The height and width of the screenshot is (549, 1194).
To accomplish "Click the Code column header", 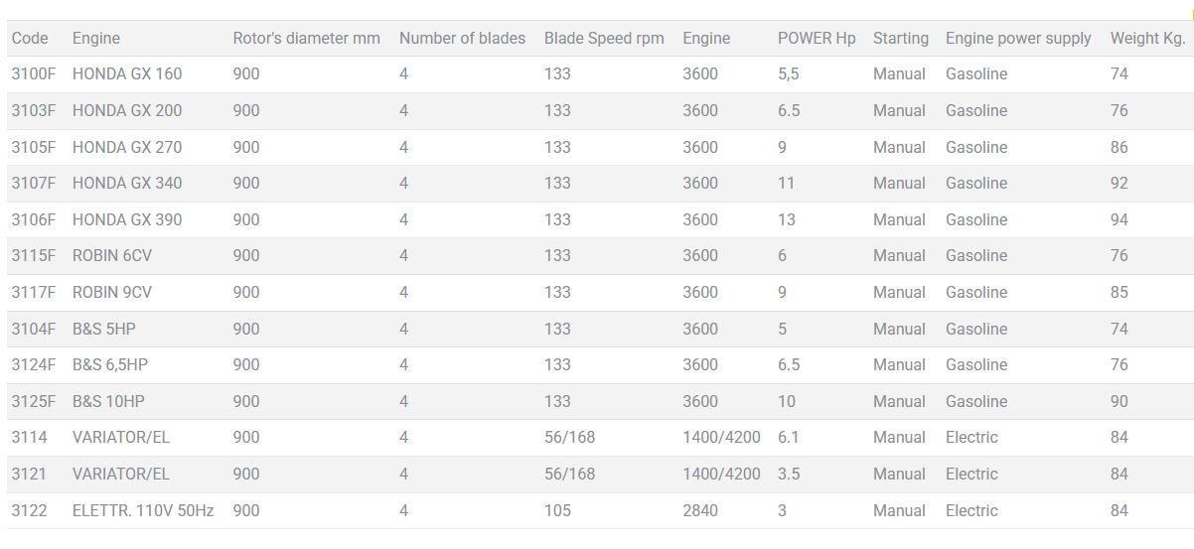I will tap(30, 39).
